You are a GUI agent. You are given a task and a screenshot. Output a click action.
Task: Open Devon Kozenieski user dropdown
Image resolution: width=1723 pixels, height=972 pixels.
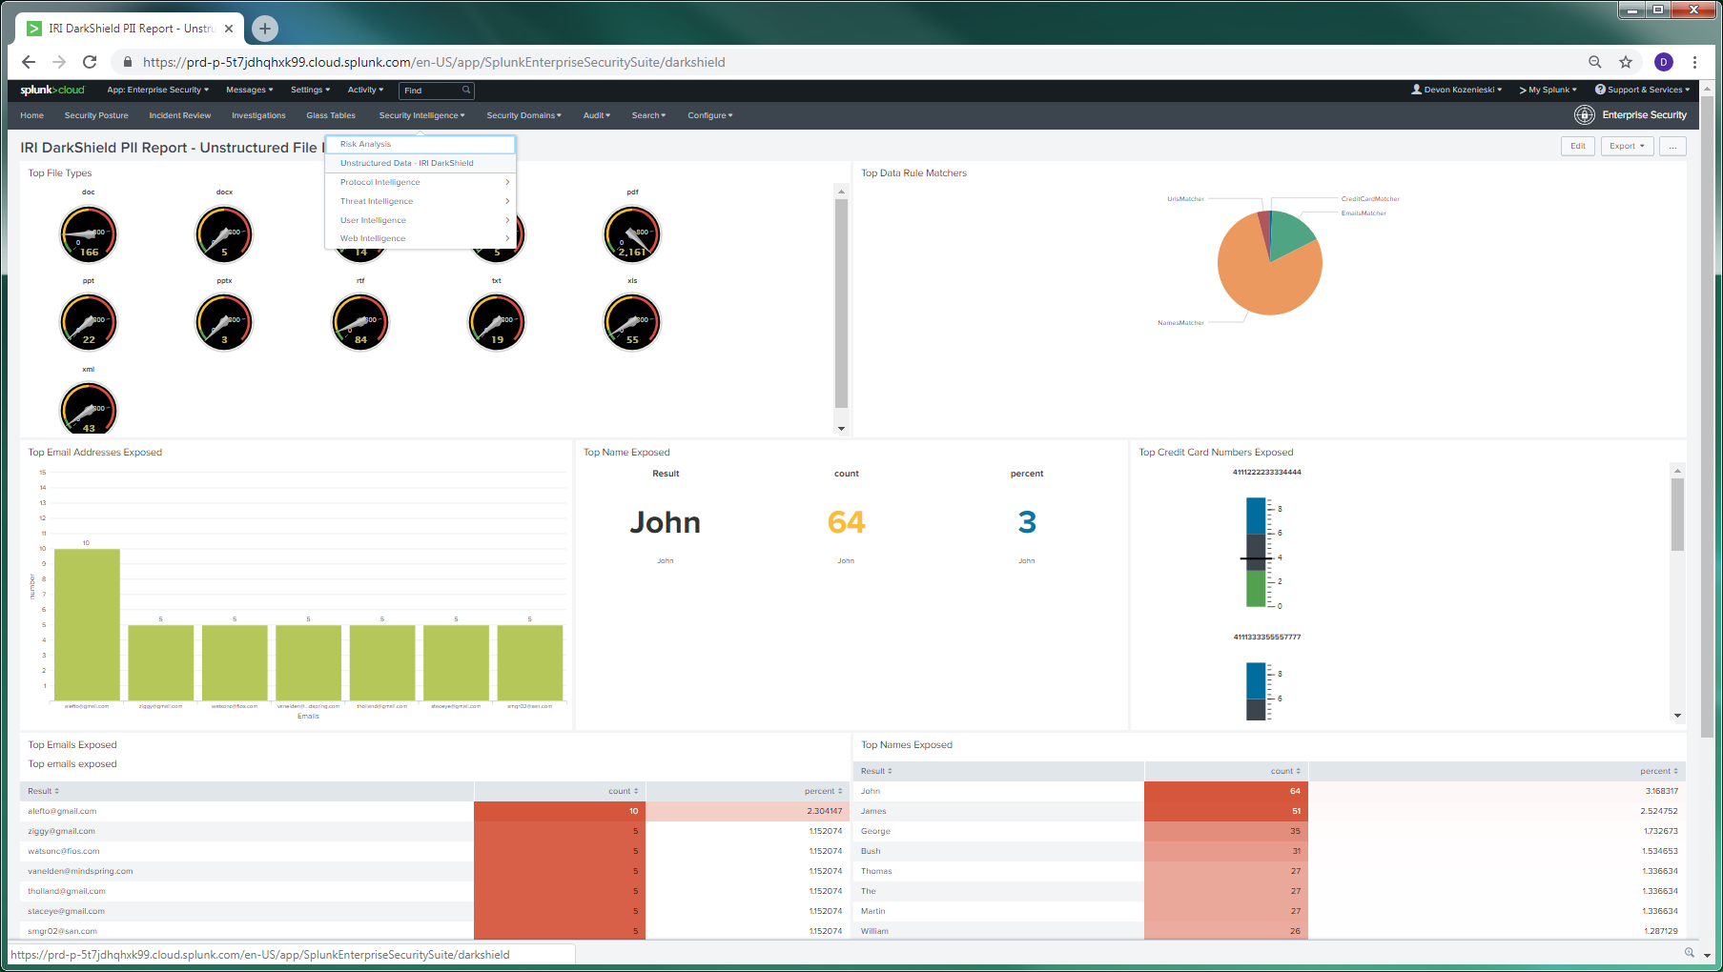(1456, 90)
